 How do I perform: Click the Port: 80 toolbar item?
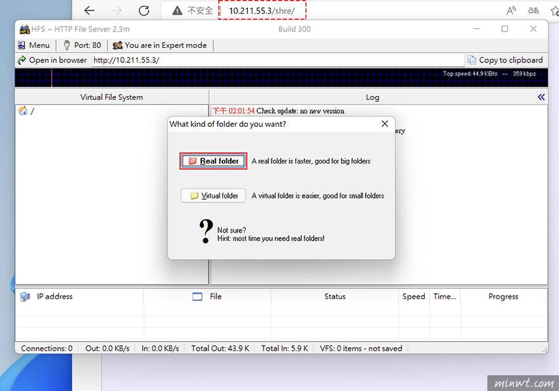point(82,45)
